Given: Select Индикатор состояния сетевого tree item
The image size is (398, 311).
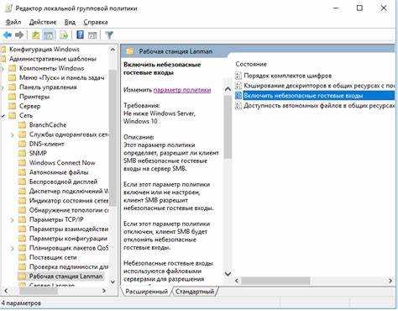Looking at the screenshot, I should (x=69, y=201).
